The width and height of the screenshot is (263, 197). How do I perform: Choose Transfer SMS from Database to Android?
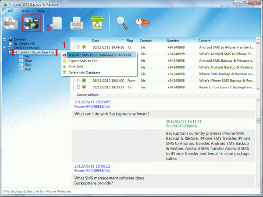[99, 55]
